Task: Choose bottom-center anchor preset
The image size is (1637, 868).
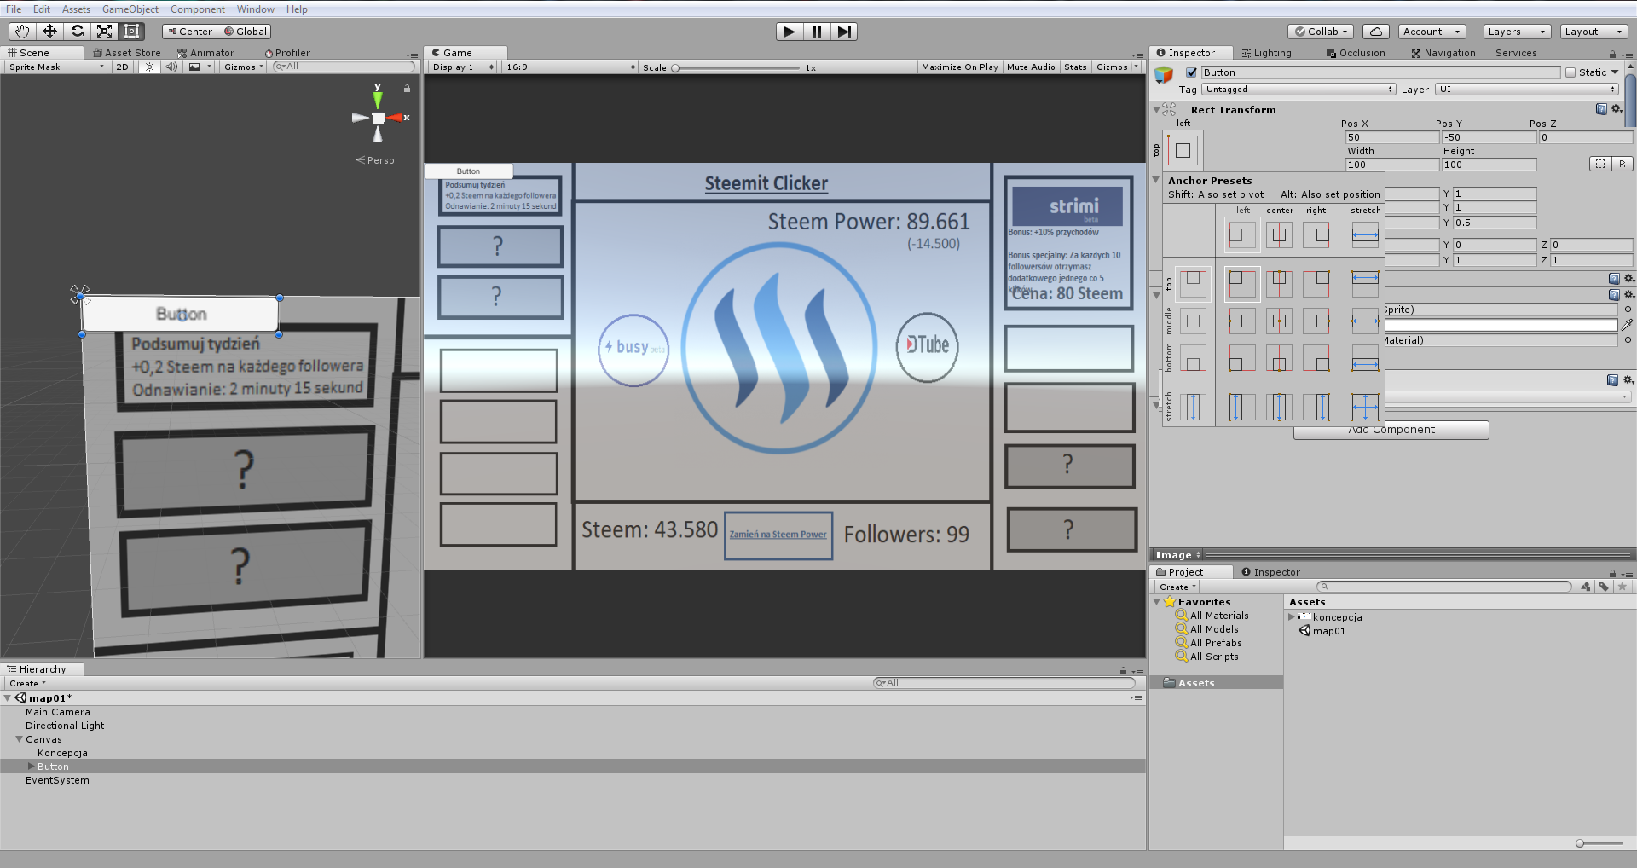Action: click(1279, 359)
